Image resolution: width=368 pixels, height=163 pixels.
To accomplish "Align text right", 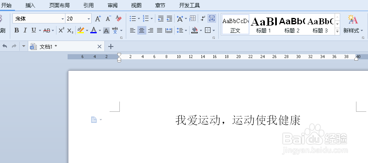I will 151,30.
